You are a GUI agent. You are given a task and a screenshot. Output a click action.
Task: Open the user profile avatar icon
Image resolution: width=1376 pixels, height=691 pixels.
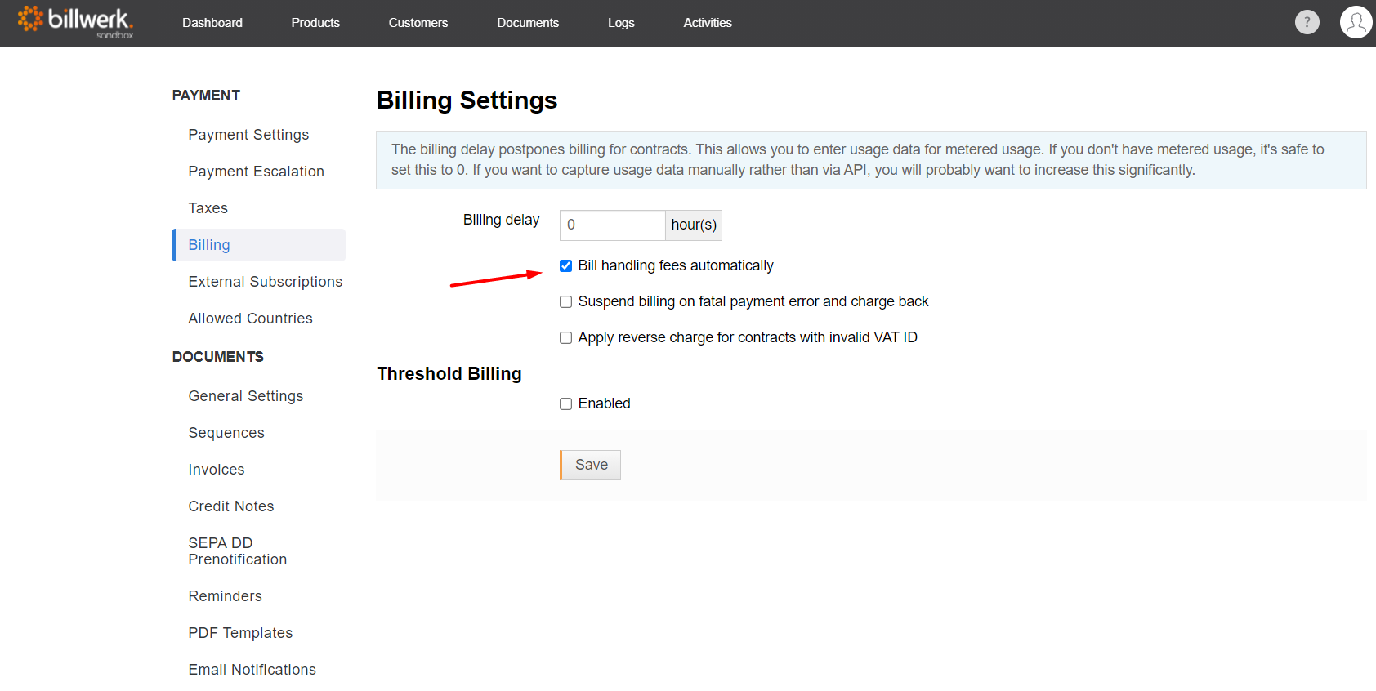pyautogui.click(x=1356, y=22)
